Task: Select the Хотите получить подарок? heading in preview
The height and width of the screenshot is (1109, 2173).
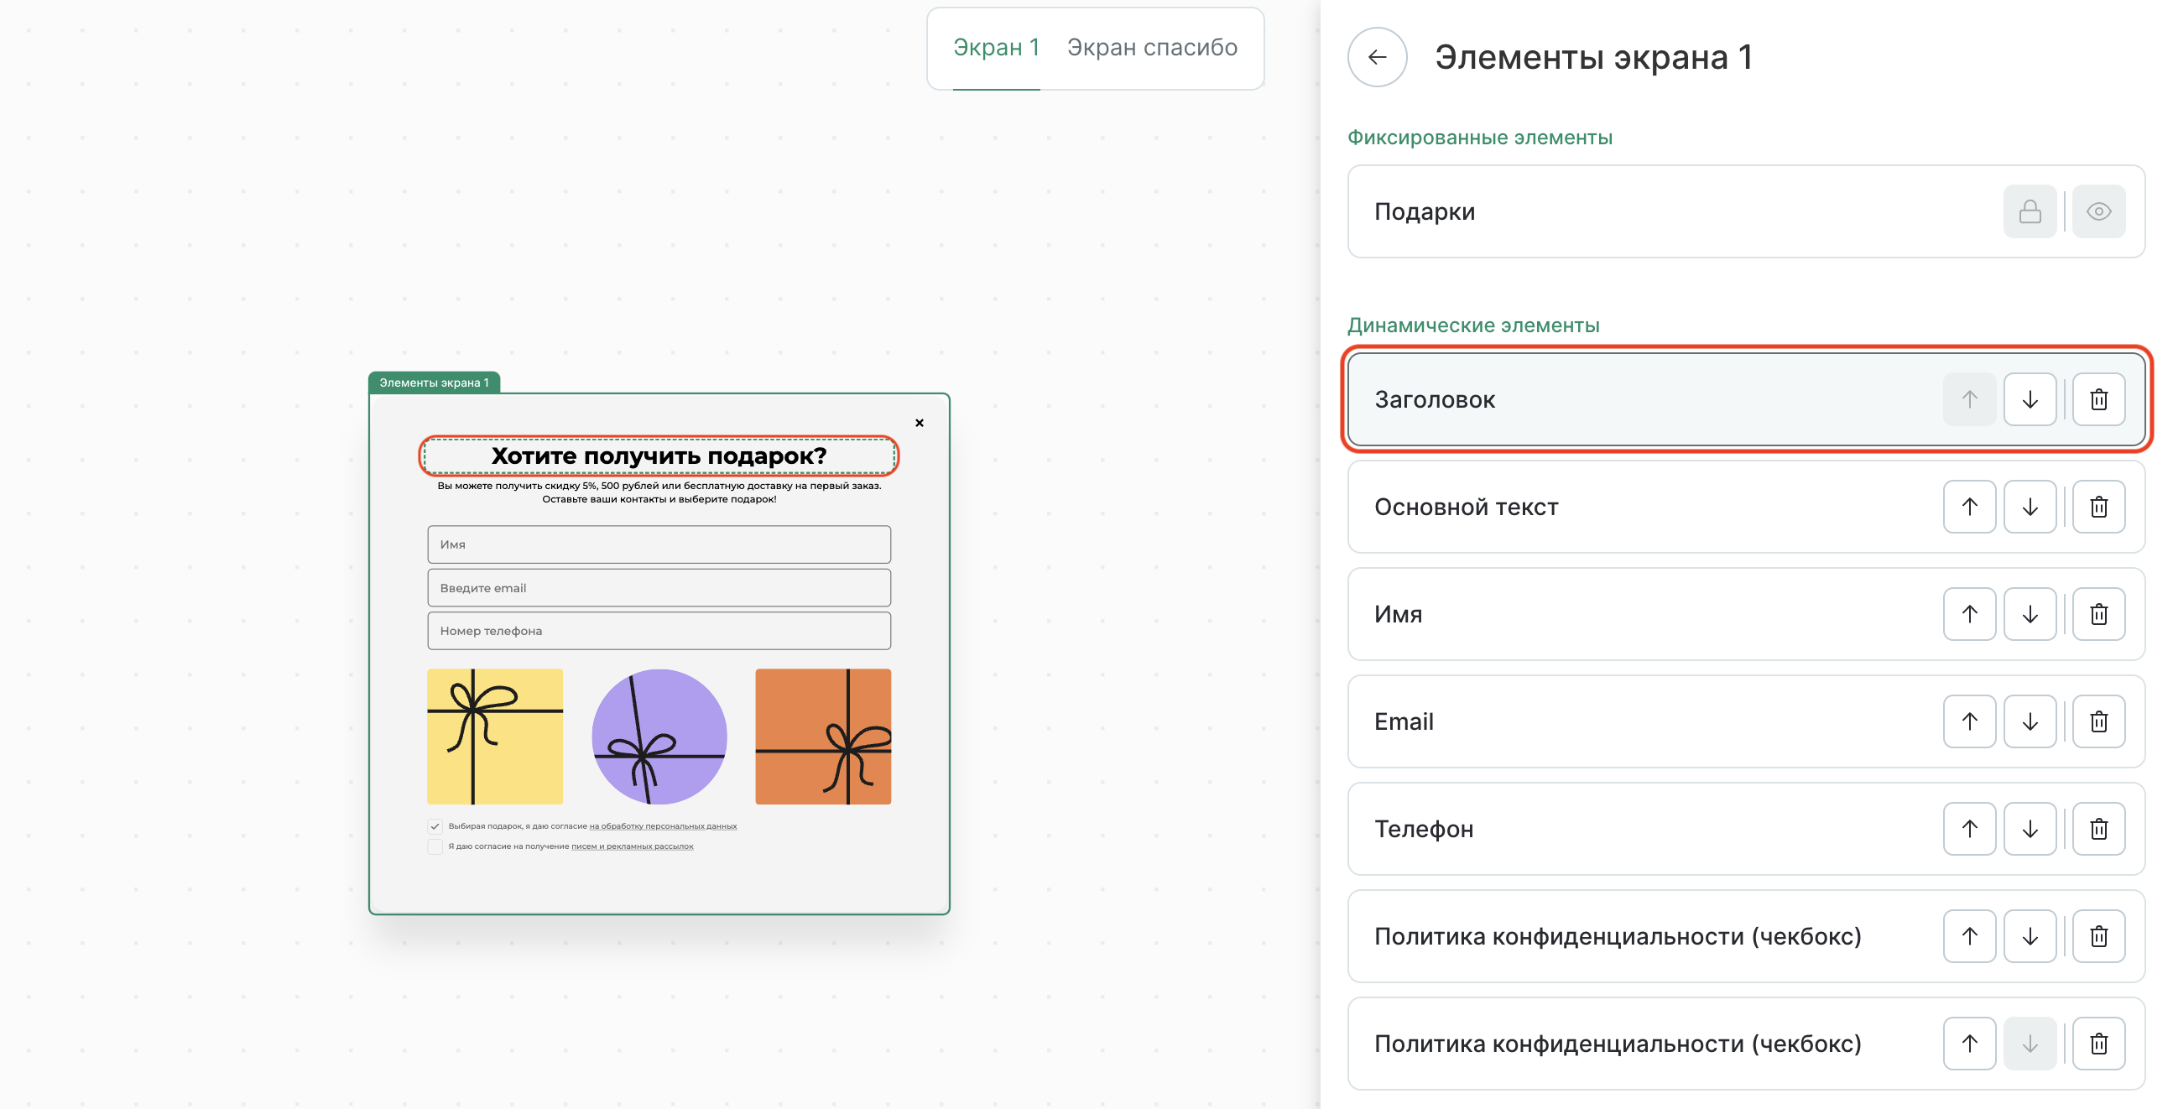Action: pyautogui.click(x=659, y=456)
